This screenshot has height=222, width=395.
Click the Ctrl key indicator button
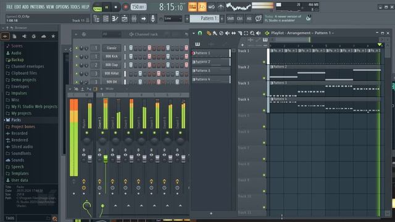(239, 18)
